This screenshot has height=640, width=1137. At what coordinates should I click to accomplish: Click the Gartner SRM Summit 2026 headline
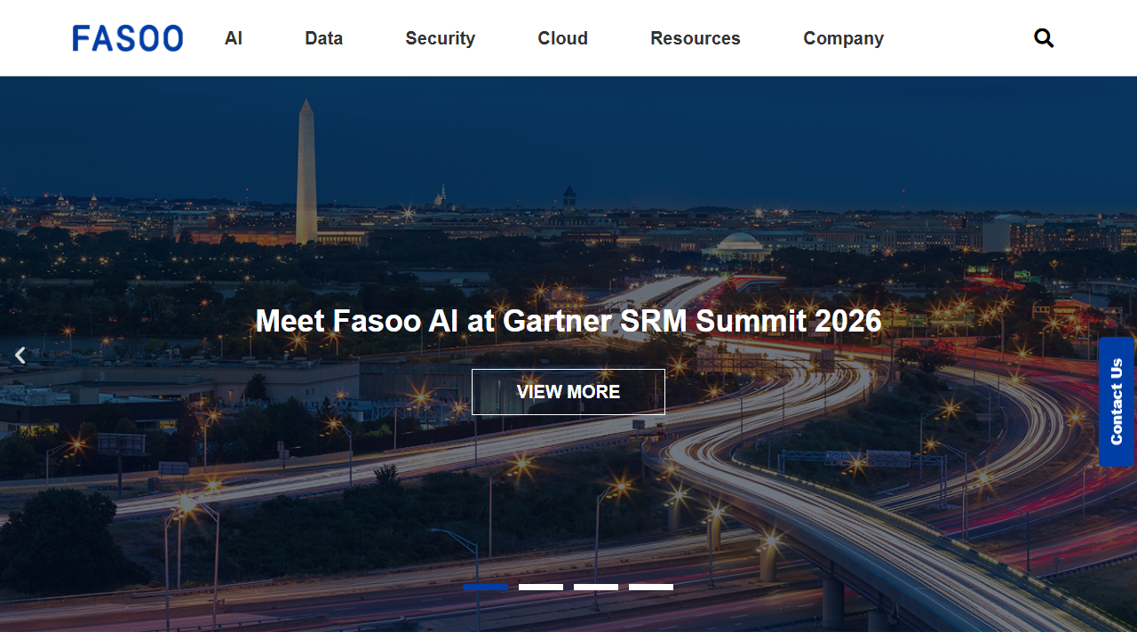click(x=568, y=320)
